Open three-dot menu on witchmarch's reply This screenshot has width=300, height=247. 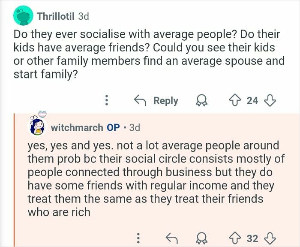click(x=138, y=238)
